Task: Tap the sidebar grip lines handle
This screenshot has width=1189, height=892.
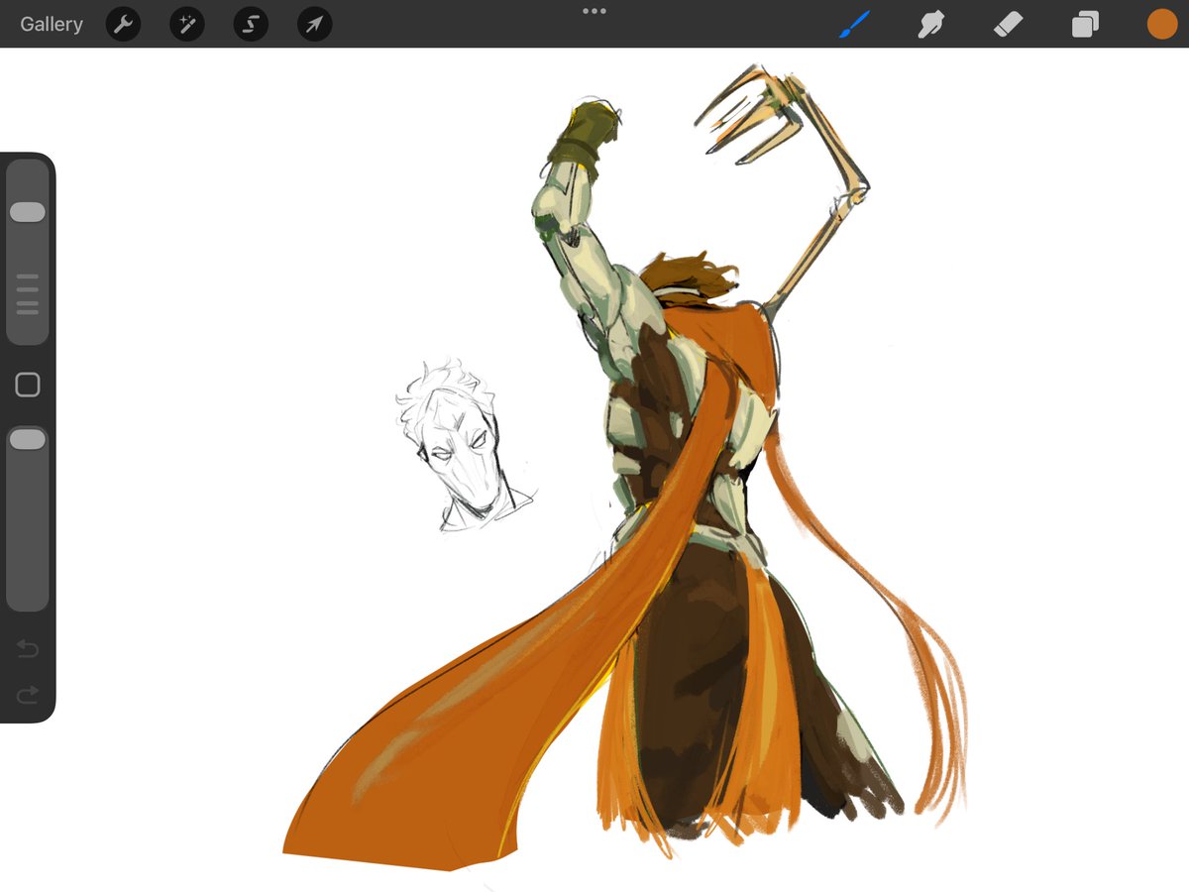Action: click(x=28, y=294)
